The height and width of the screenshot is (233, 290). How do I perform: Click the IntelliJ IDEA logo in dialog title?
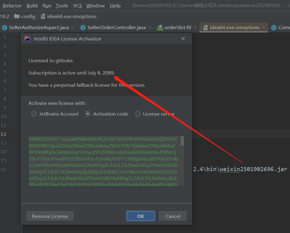click(x=27, y=39)
